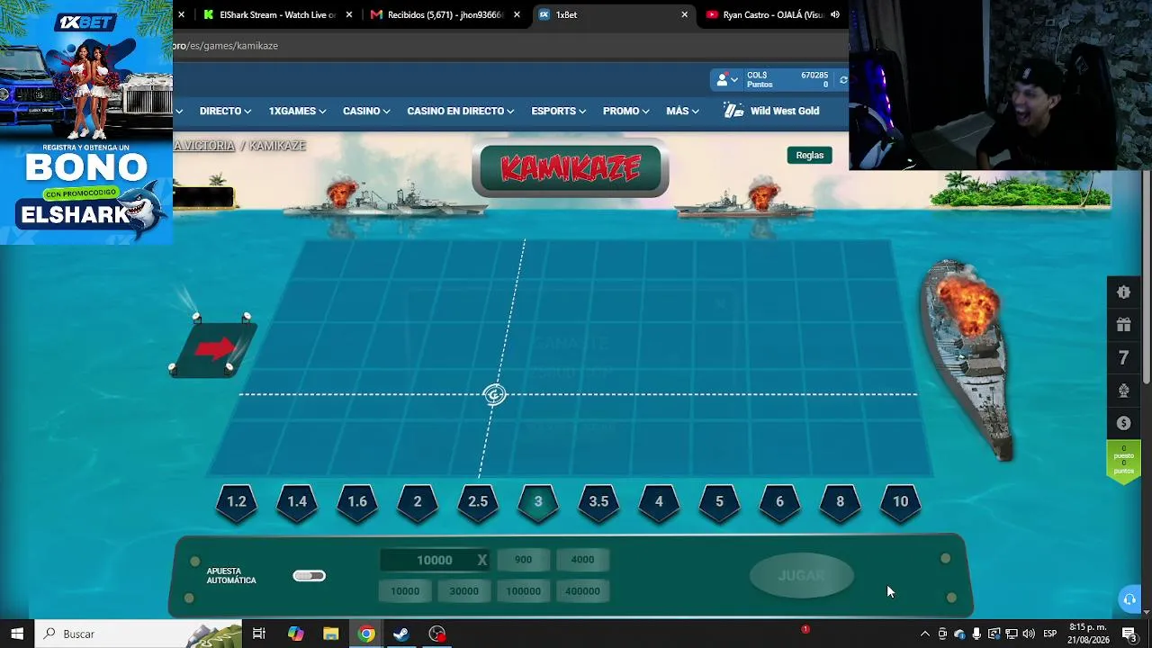Clear the bet amount with the X
The width and height of the screenshot is (1152, 648).
pos(482,560)
